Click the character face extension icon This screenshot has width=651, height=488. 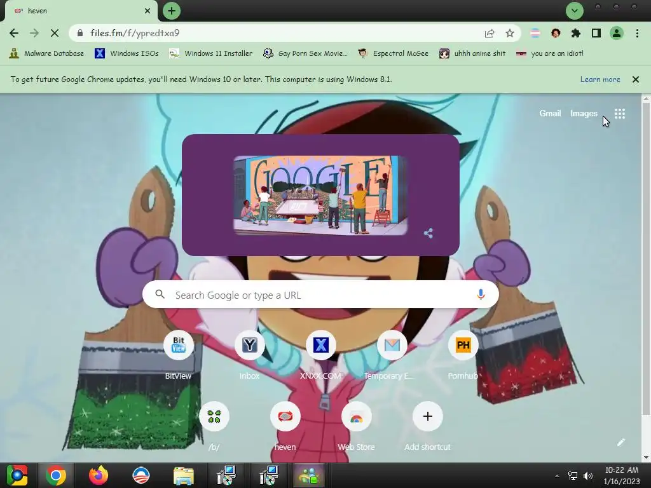coord(556,33)
